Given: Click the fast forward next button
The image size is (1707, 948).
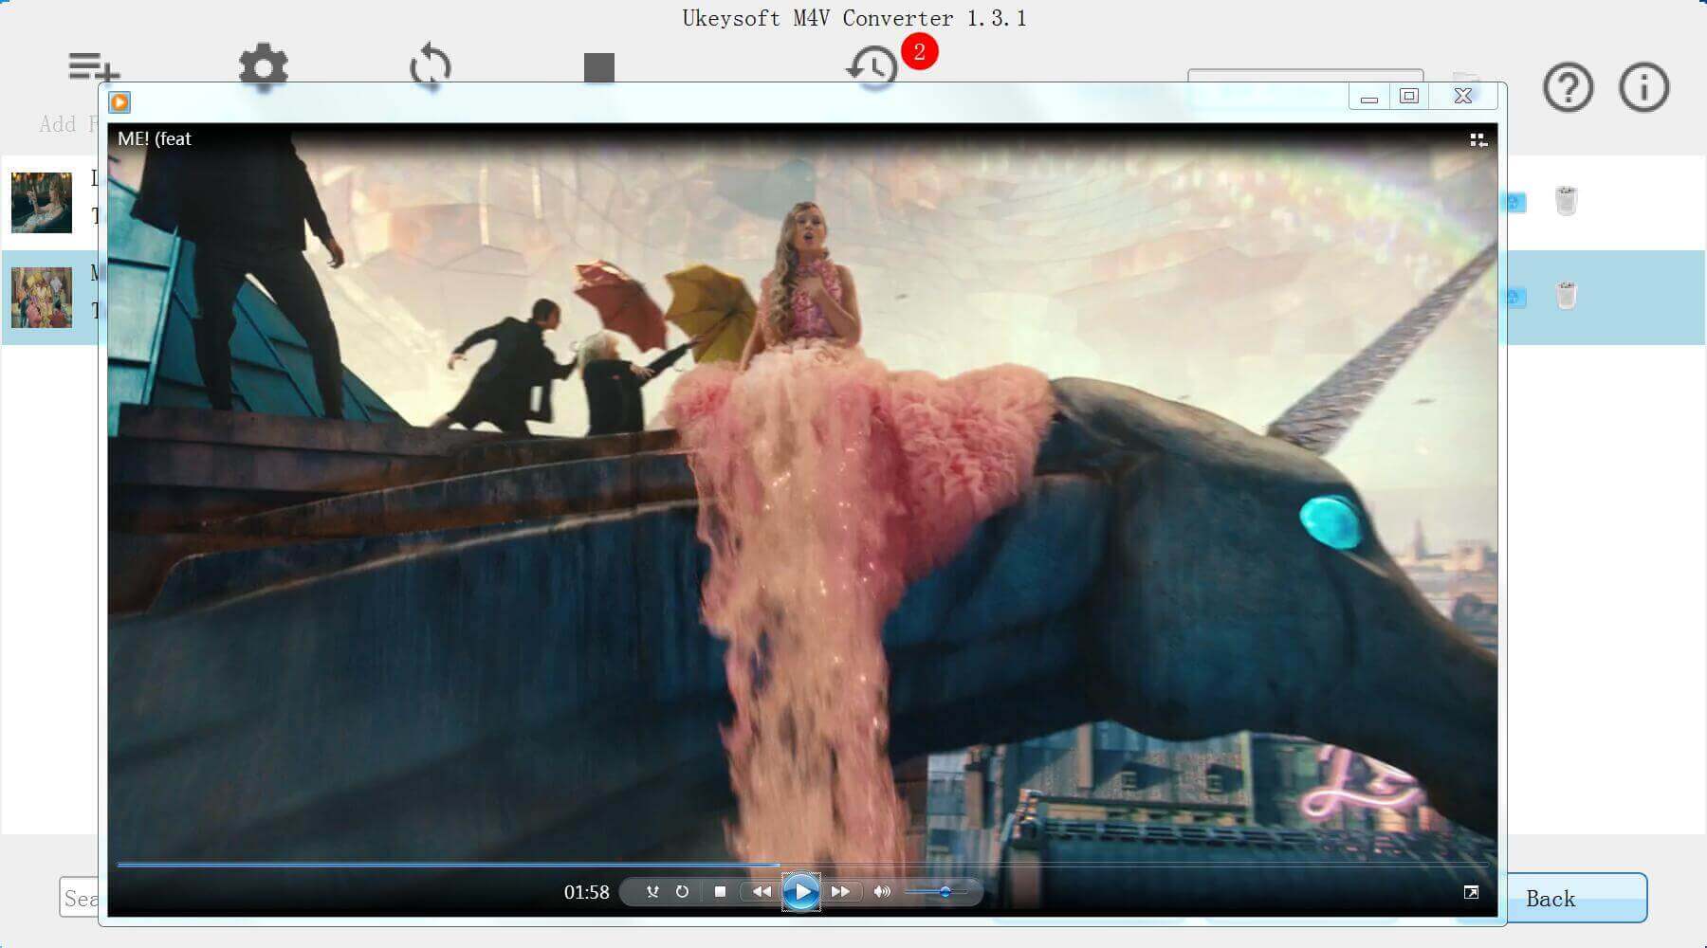Looking at the screenshot, I should [840, 892].
